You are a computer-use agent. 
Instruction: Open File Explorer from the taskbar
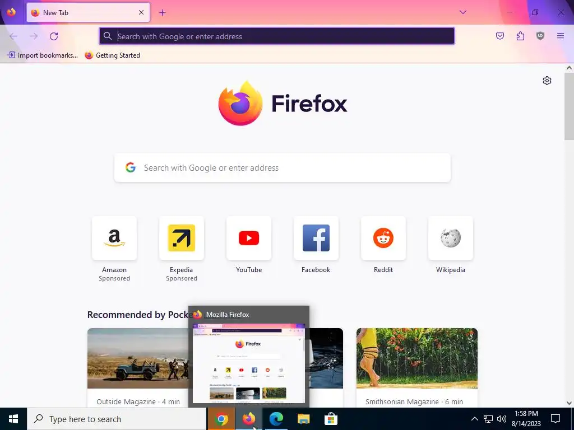303,419
